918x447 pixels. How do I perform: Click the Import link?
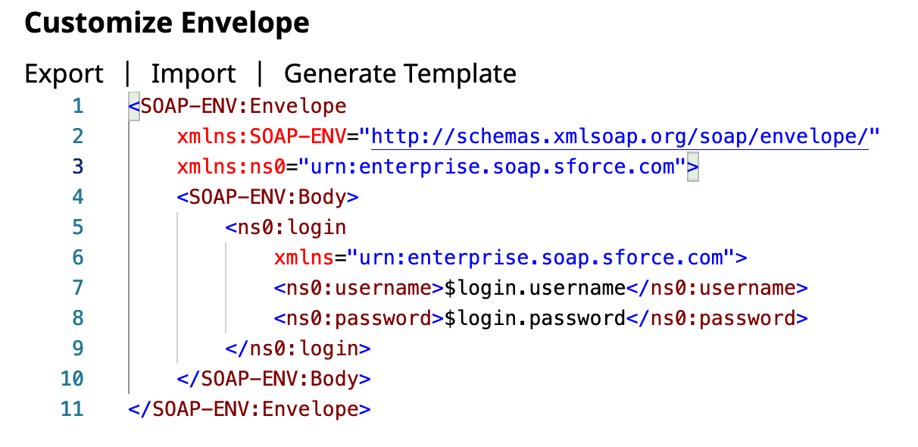click(x=193, y=74)
